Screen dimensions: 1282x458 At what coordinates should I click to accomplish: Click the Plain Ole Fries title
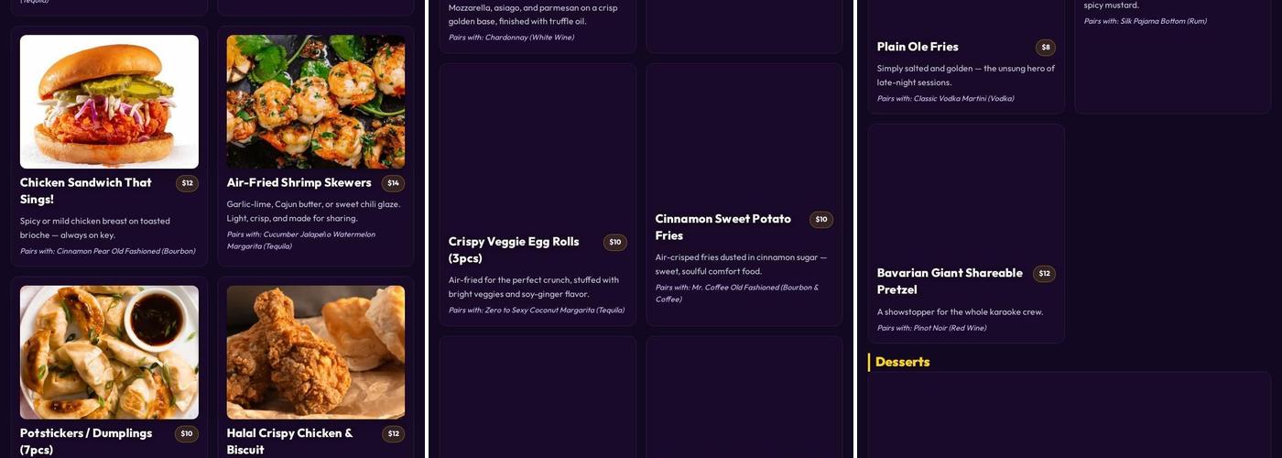point(918,47)
